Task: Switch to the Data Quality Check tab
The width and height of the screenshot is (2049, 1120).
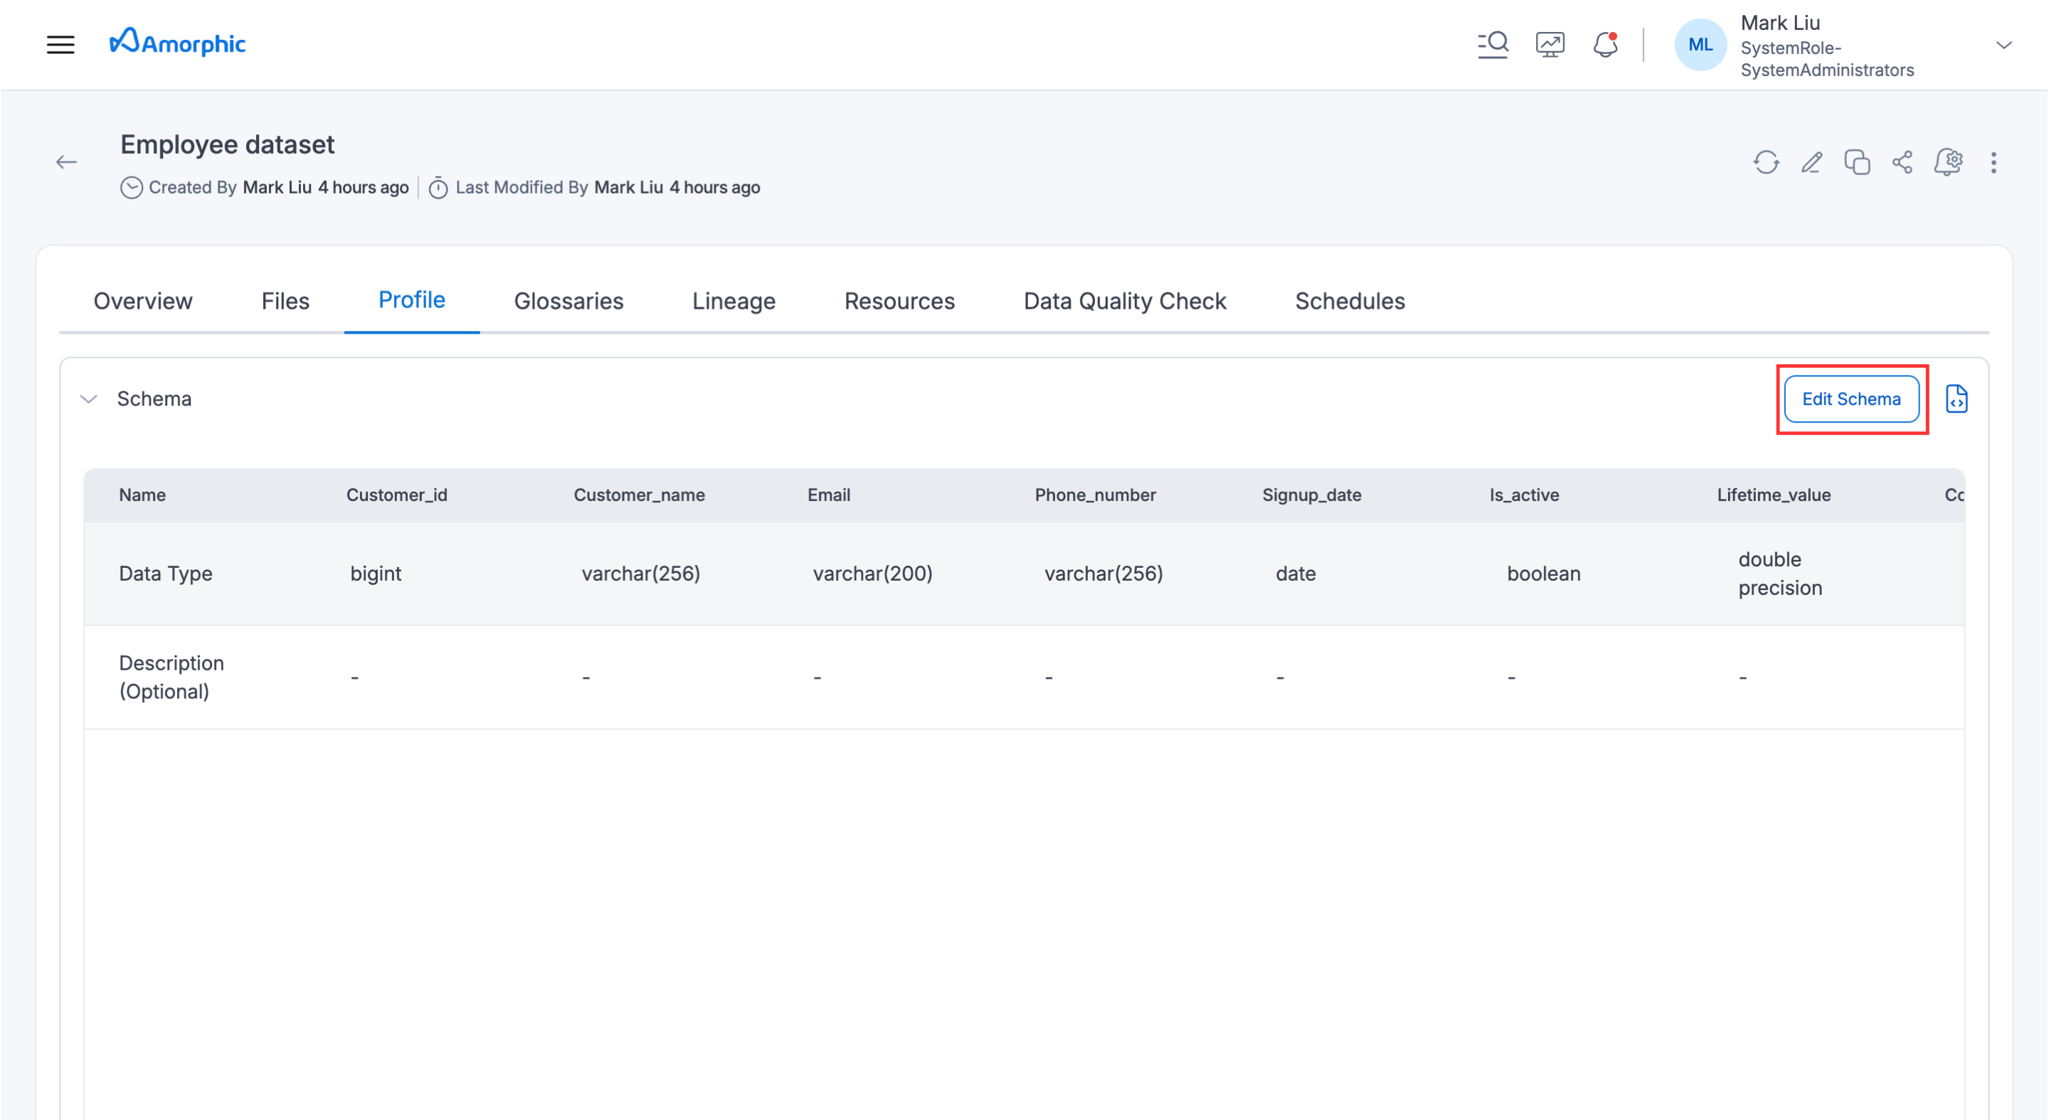Action: [x=1124, y=301]
